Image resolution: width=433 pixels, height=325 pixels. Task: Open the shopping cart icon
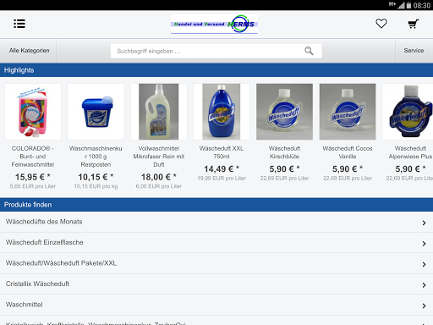click(414, 24)
